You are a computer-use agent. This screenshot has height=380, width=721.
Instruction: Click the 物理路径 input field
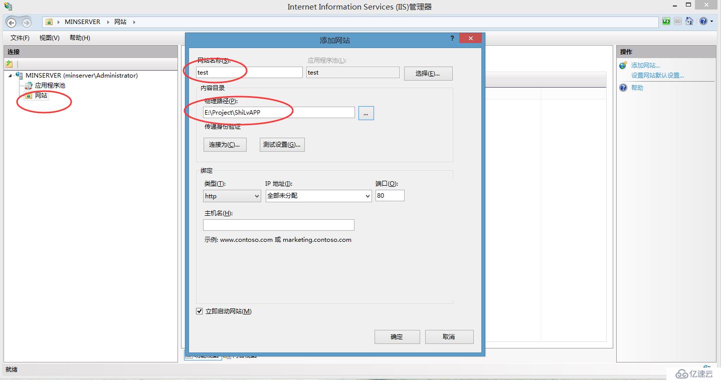279,113
